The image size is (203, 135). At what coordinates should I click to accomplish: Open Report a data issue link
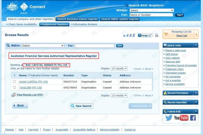coord(176,51)
